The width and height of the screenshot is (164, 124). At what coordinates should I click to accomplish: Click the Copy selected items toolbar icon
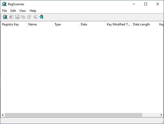pos(23,17)
